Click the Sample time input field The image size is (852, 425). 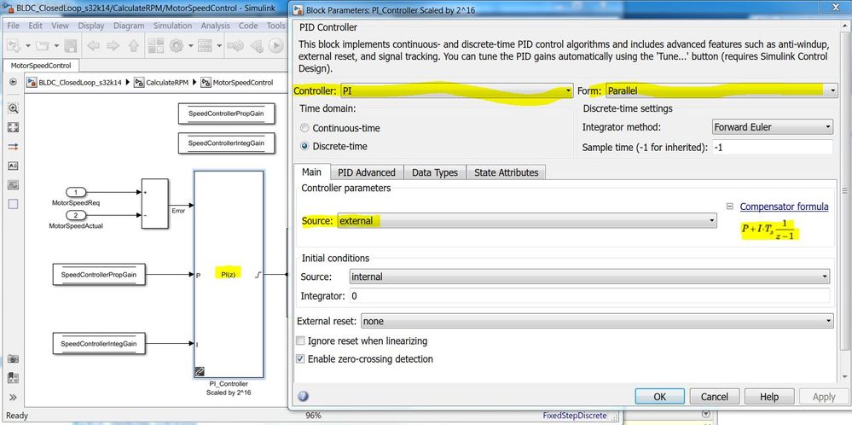point(772,148)
